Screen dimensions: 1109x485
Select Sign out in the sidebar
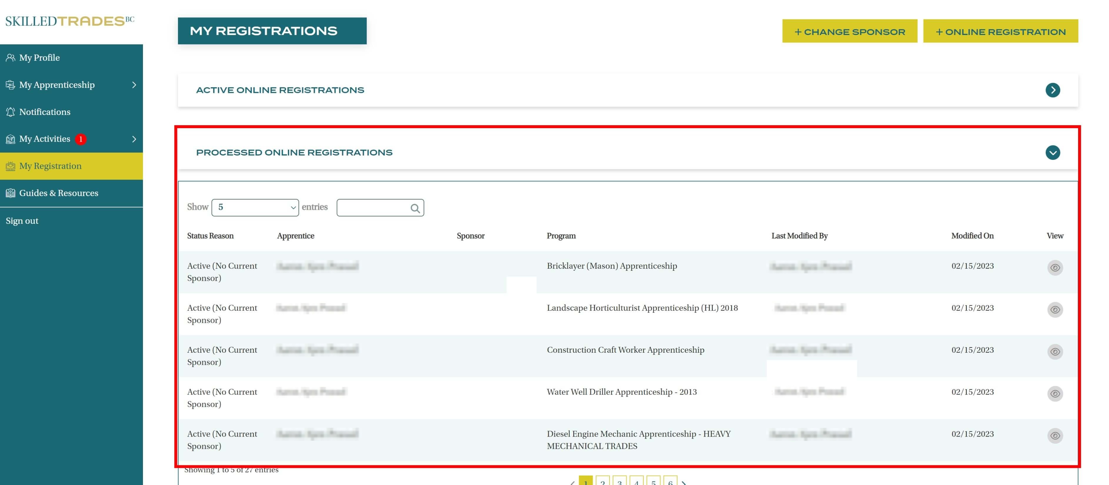pos(22,221)
